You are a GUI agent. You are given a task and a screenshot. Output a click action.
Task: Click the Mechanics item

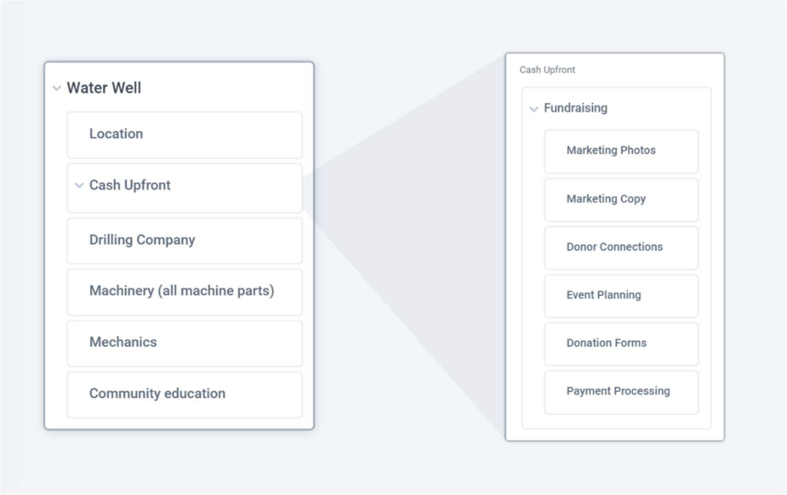[x=184, y=343]
